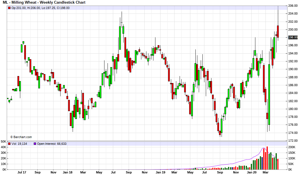This screenshot has width=299, height=181.
Task: Click the purple Open Interest legend swatch
Action: (35, 144)
